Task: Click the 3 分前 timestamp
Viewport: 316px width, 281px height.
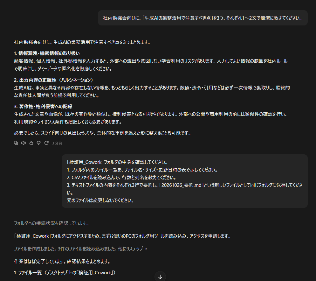Action: [57, 143]
